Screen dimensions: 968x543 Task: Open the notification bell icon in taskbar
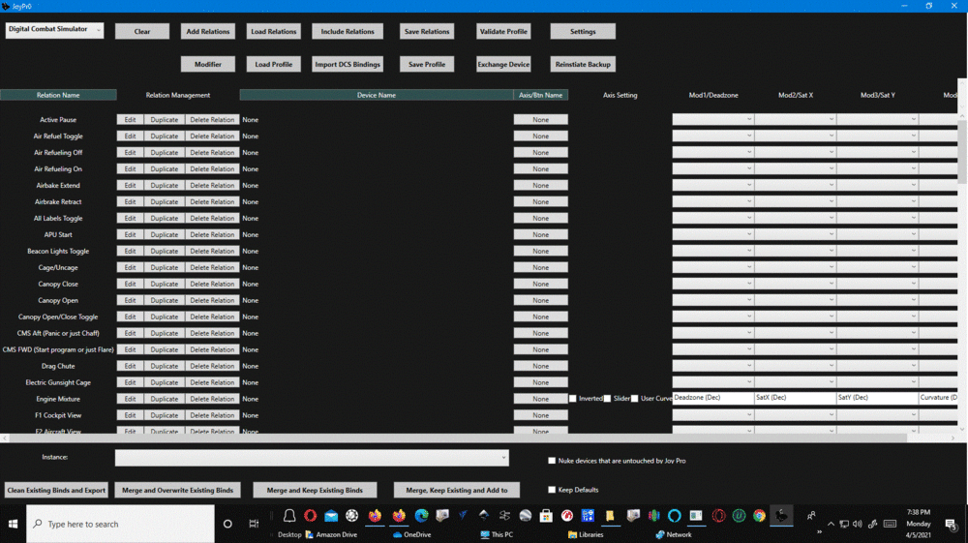click(288, 515)
